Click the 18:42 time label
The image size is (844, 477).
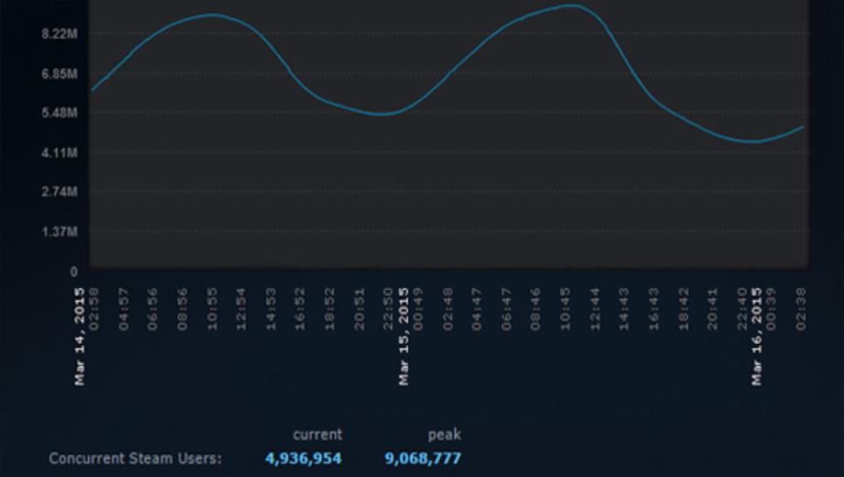683,309
